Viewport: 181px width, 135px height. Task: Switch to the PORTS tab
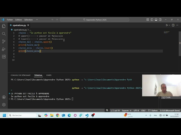pos(49,75)
